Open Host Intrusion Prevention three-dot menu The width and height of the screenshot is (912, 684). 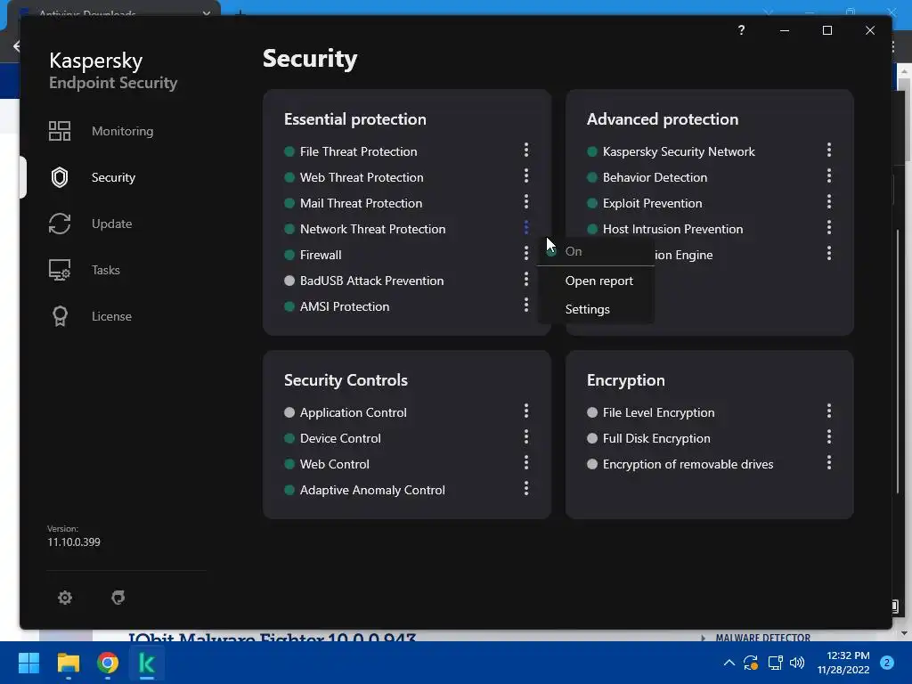[x=829, y=227]
